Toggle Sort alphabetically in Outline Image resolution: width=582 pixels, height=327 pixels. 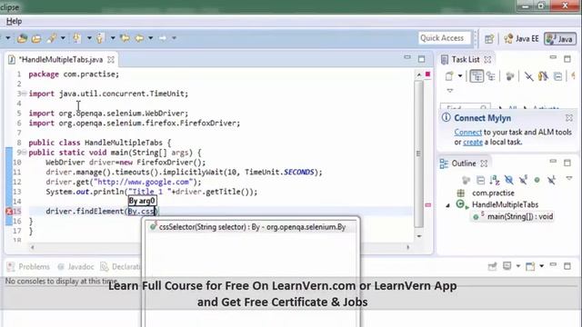point(495,180)
